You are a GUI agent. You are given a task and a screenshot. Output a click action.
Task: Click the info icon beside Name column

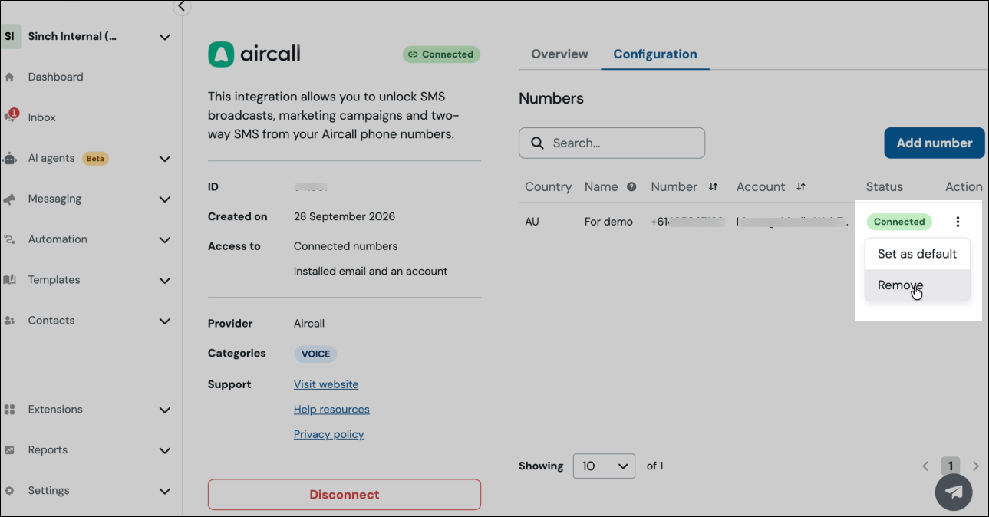coord(631,186)
